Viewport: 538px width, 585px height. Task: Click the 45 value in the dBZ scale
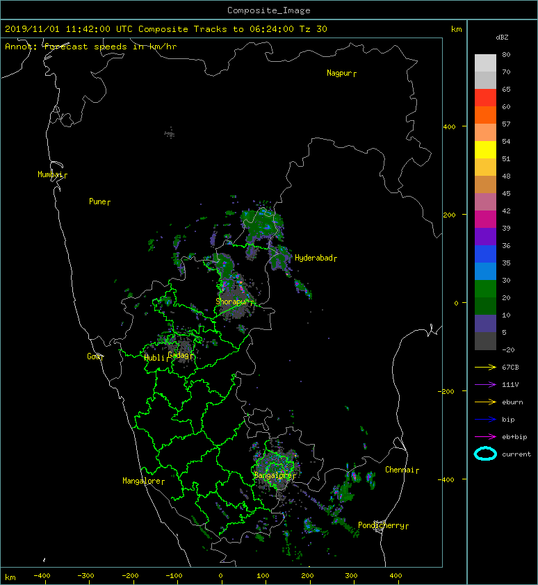click(506, 193)
